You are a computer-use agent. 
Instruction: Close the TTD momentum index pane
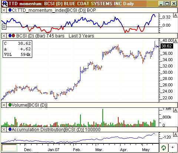point(4,10)
